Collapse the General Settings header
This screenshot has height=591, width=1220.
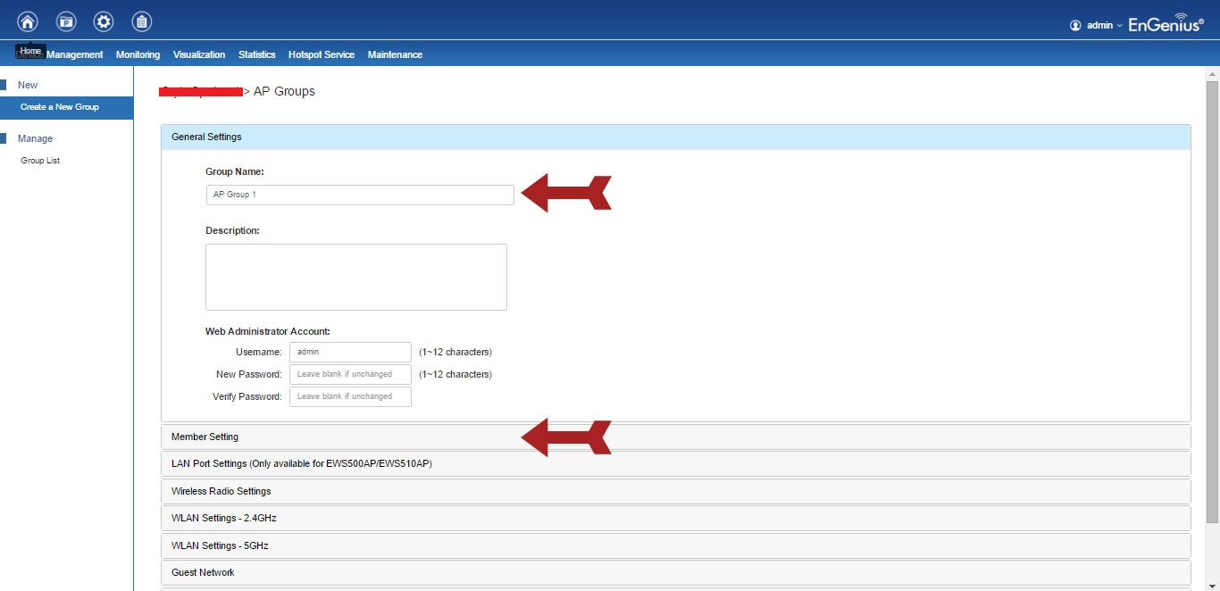206,137
